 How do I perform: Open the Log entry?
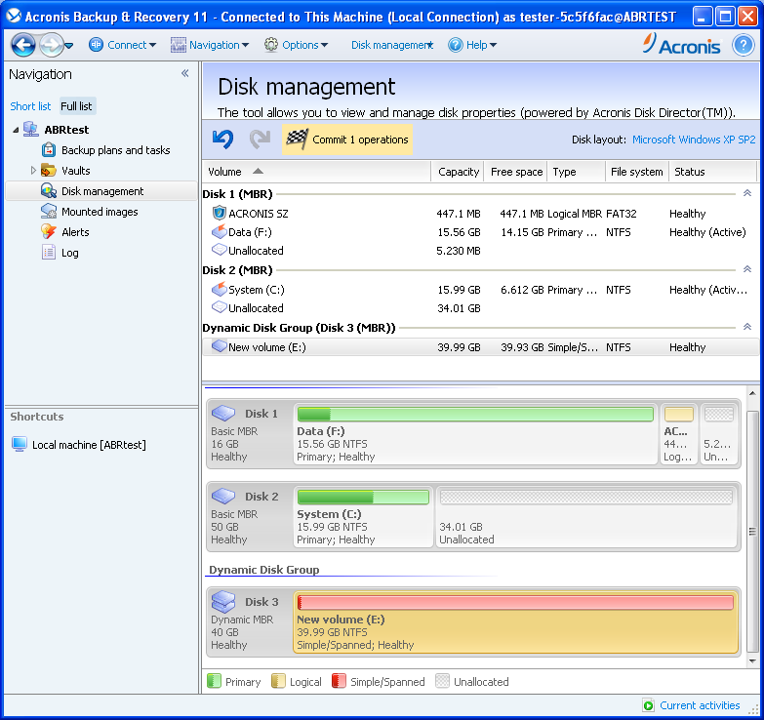(69, 253)
